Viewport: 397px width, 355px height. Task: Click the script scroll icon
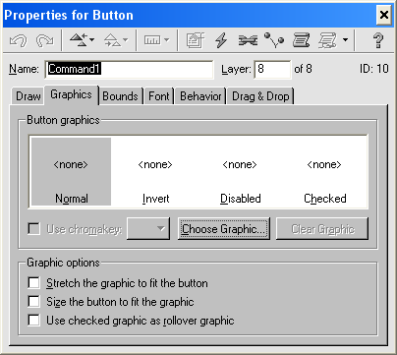pyautogui.click(x=301, y=40)
